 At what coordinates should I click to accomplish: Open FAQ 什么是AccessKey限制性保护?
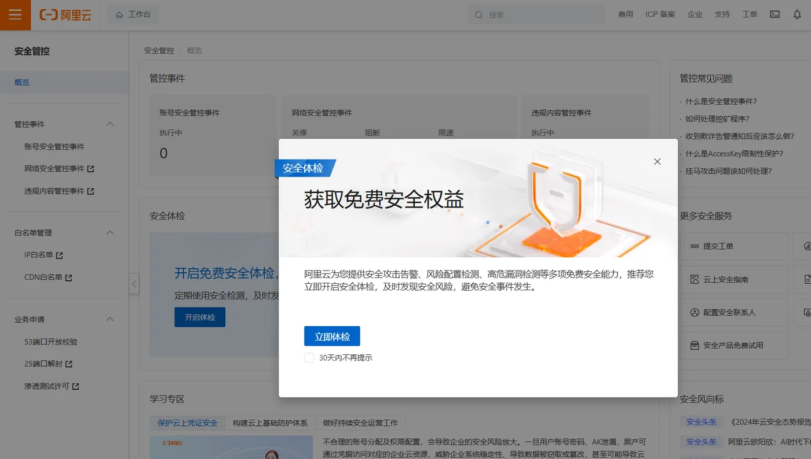click(x=735, y=154)
